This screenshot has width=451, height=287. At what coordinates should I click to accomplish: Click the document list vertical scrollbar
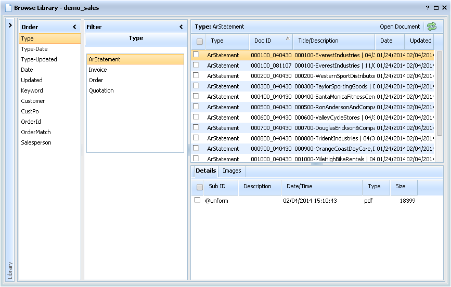click(x=439, y=94)
